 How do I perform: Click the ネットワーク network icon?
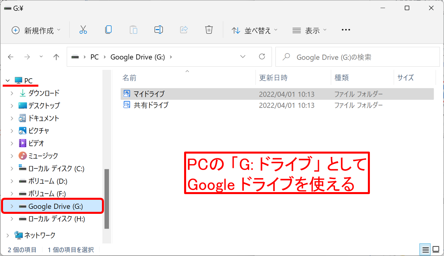click(19, 235)
